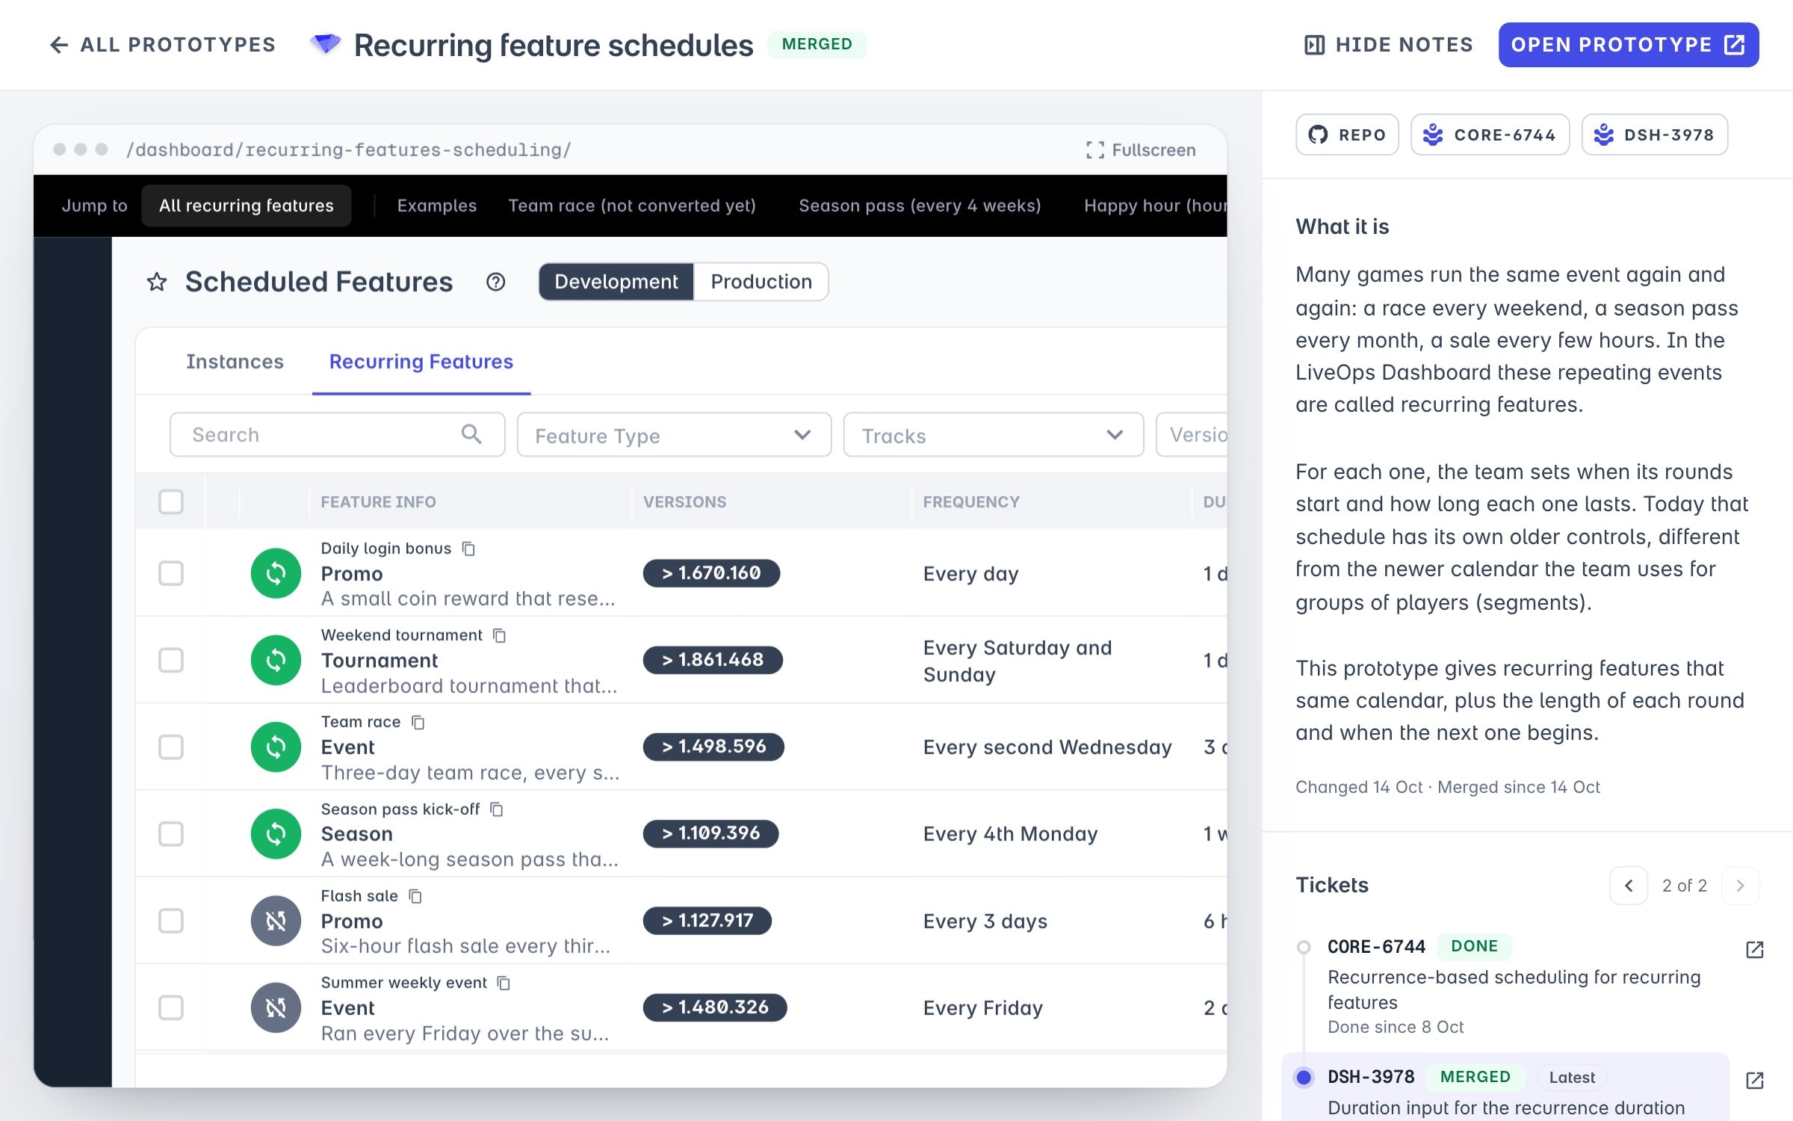Sort by the Frequency column header
The width and height of the screenshot is (1793, 1121).
tap(971, 502)
